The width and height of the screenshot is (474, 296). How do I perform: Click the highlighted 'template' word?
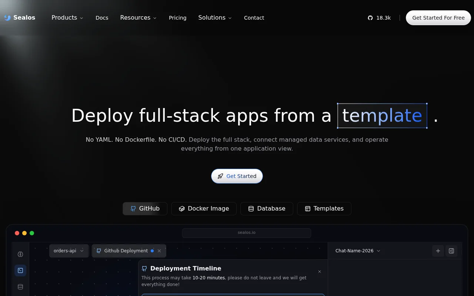tap(382, 116)
